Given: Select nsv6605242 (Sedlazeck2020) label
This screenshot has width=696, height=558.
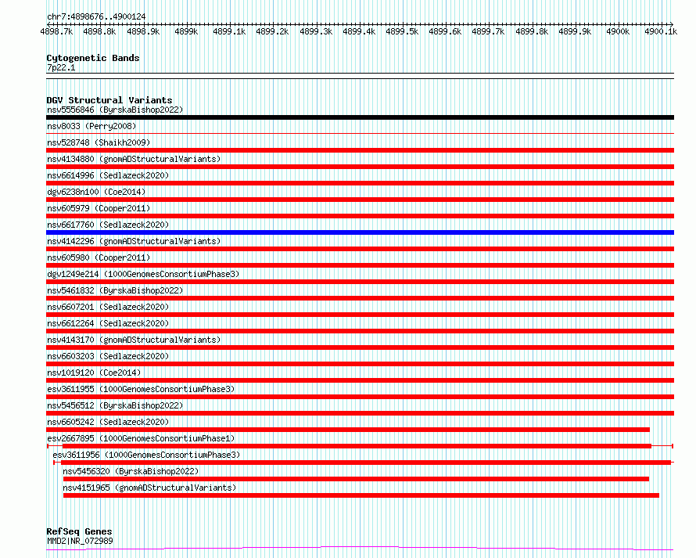Looking at the screenshot, I should tap(108, 422).
